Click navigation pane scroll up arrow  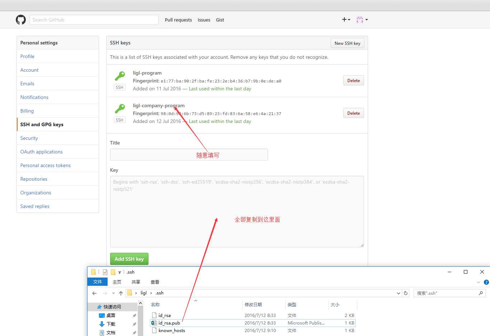[140, 303]
